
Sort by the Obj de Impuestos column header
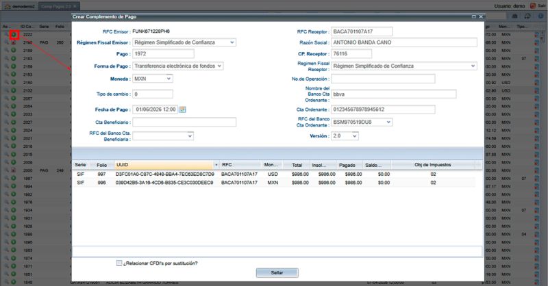pyautogui.click(x=433, y=165)
